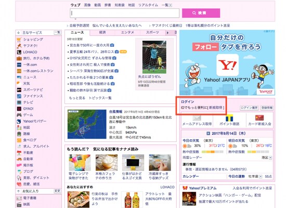Click camera icon beside 宮古島で50年に一度の大雨
286x208 pixels.
tap(112, 45)
